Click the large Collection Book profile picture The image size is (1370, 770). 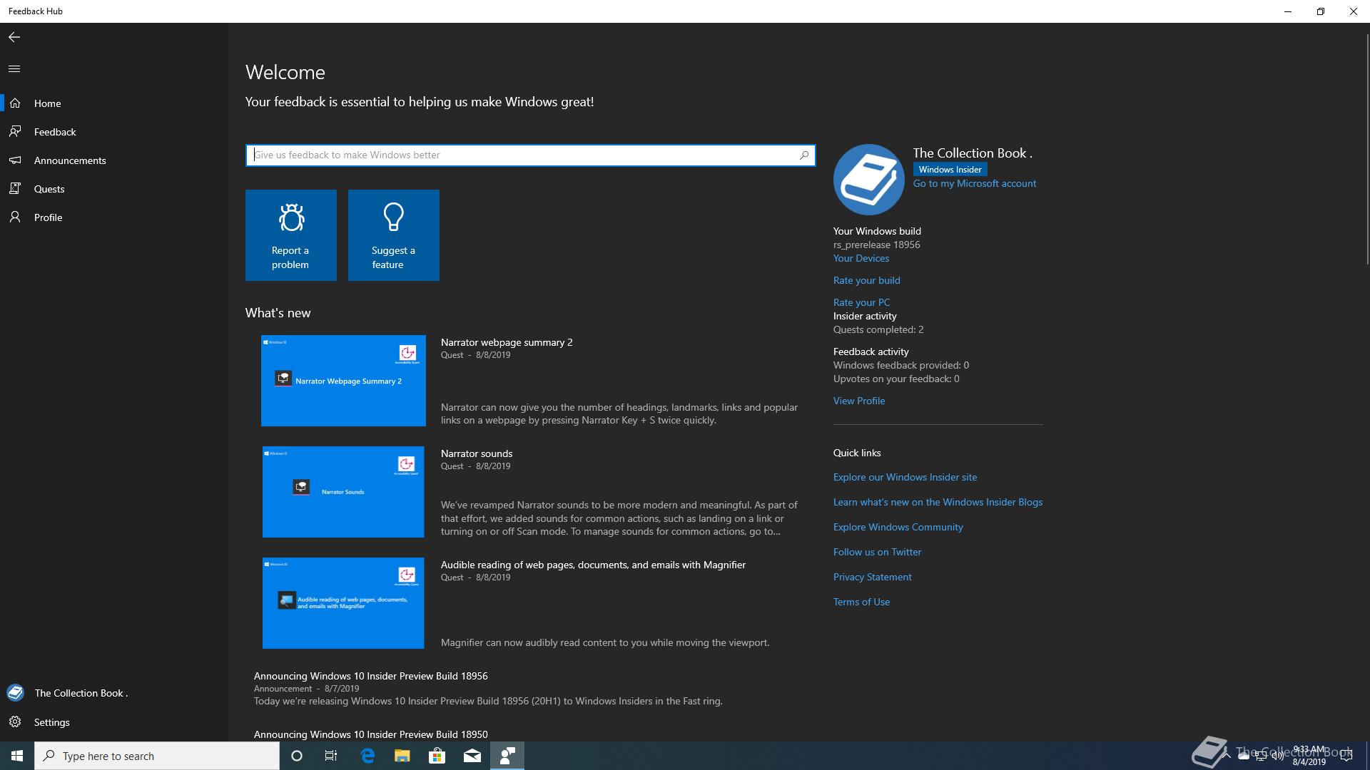(x=869, y=180)
